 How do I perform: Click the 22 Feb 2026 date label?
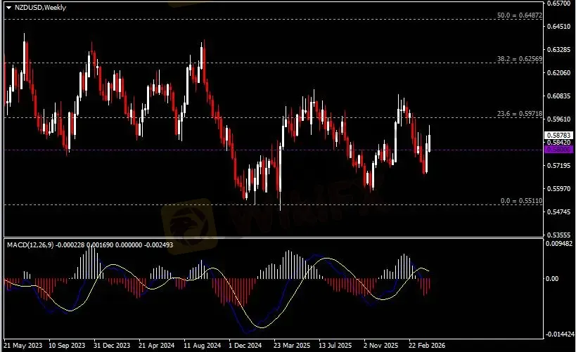tap(427, 346)
